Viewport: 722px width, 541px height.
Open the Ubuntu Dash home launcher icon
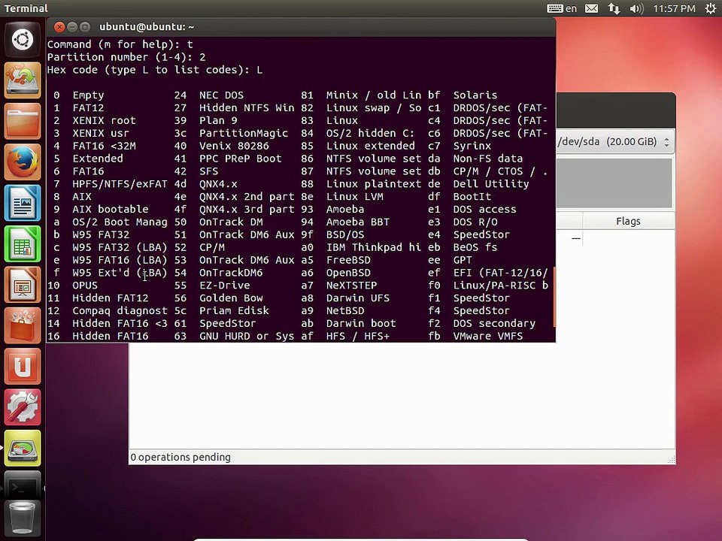[23, 40]
